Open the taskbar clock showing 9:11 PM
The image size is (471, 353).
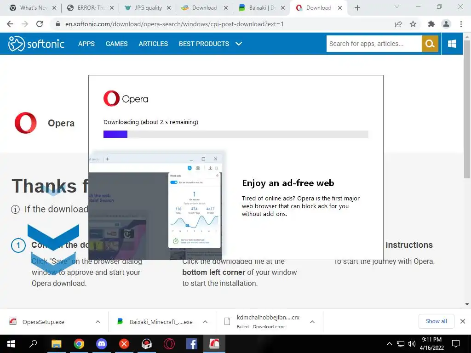coord(431,344)
